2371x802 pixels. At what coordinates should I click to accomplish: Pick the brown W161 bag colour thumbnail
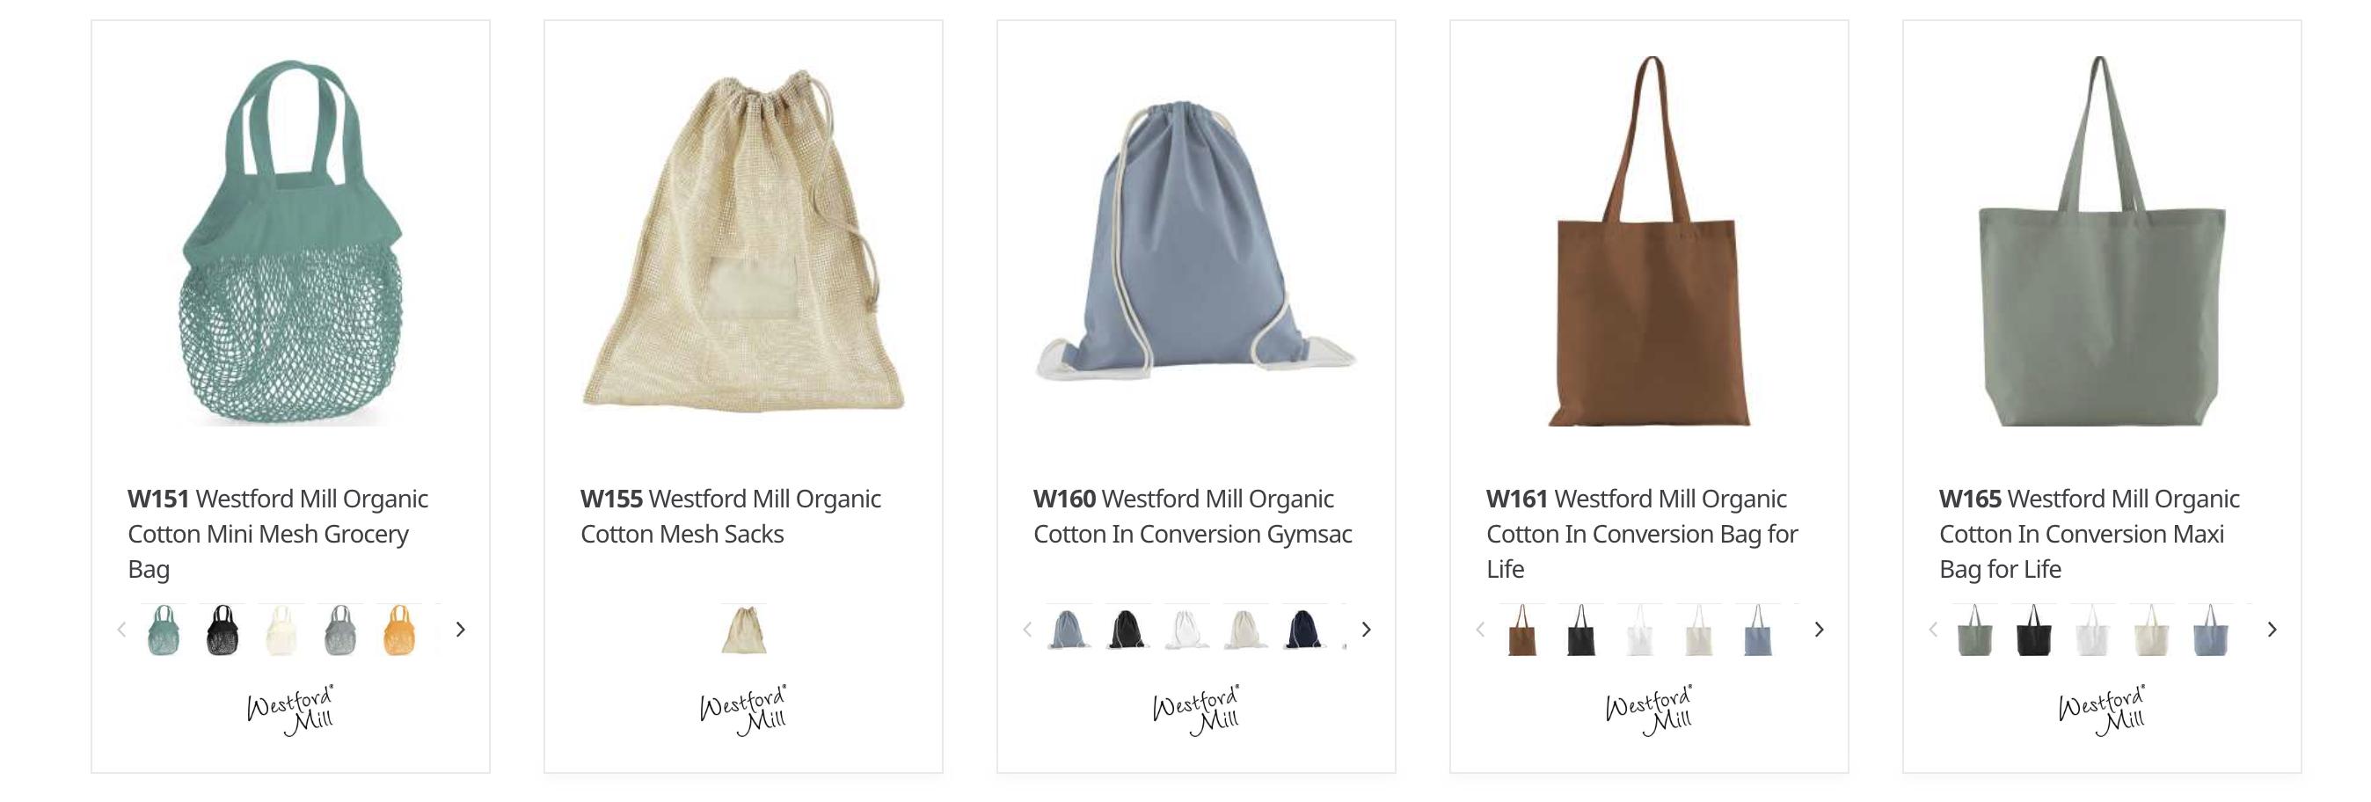point(1522,630)
